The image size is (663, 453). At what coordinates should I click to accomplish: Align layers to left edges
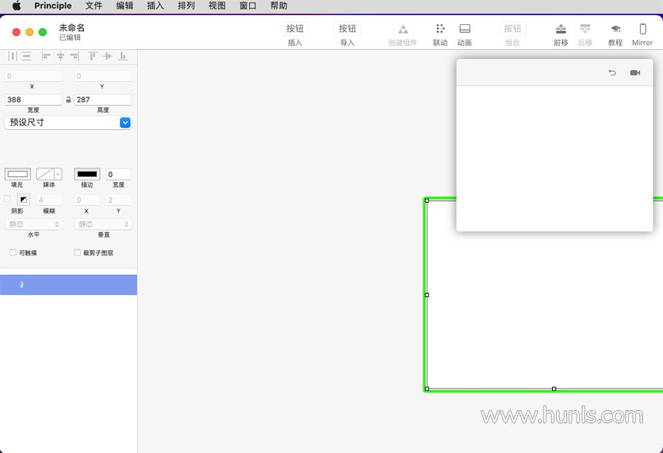coord(46,56)
